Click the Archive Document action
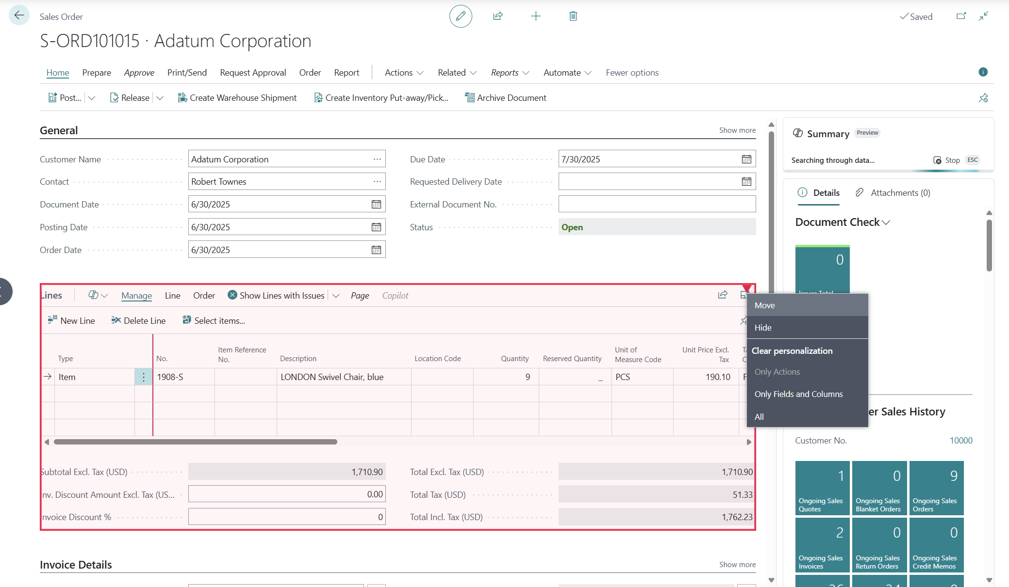Viewport: 1009px width, 587px height. pos(505,98)
